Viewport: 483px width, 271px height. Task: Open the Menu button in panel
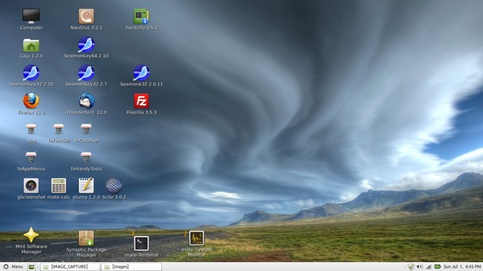(13, 267)
